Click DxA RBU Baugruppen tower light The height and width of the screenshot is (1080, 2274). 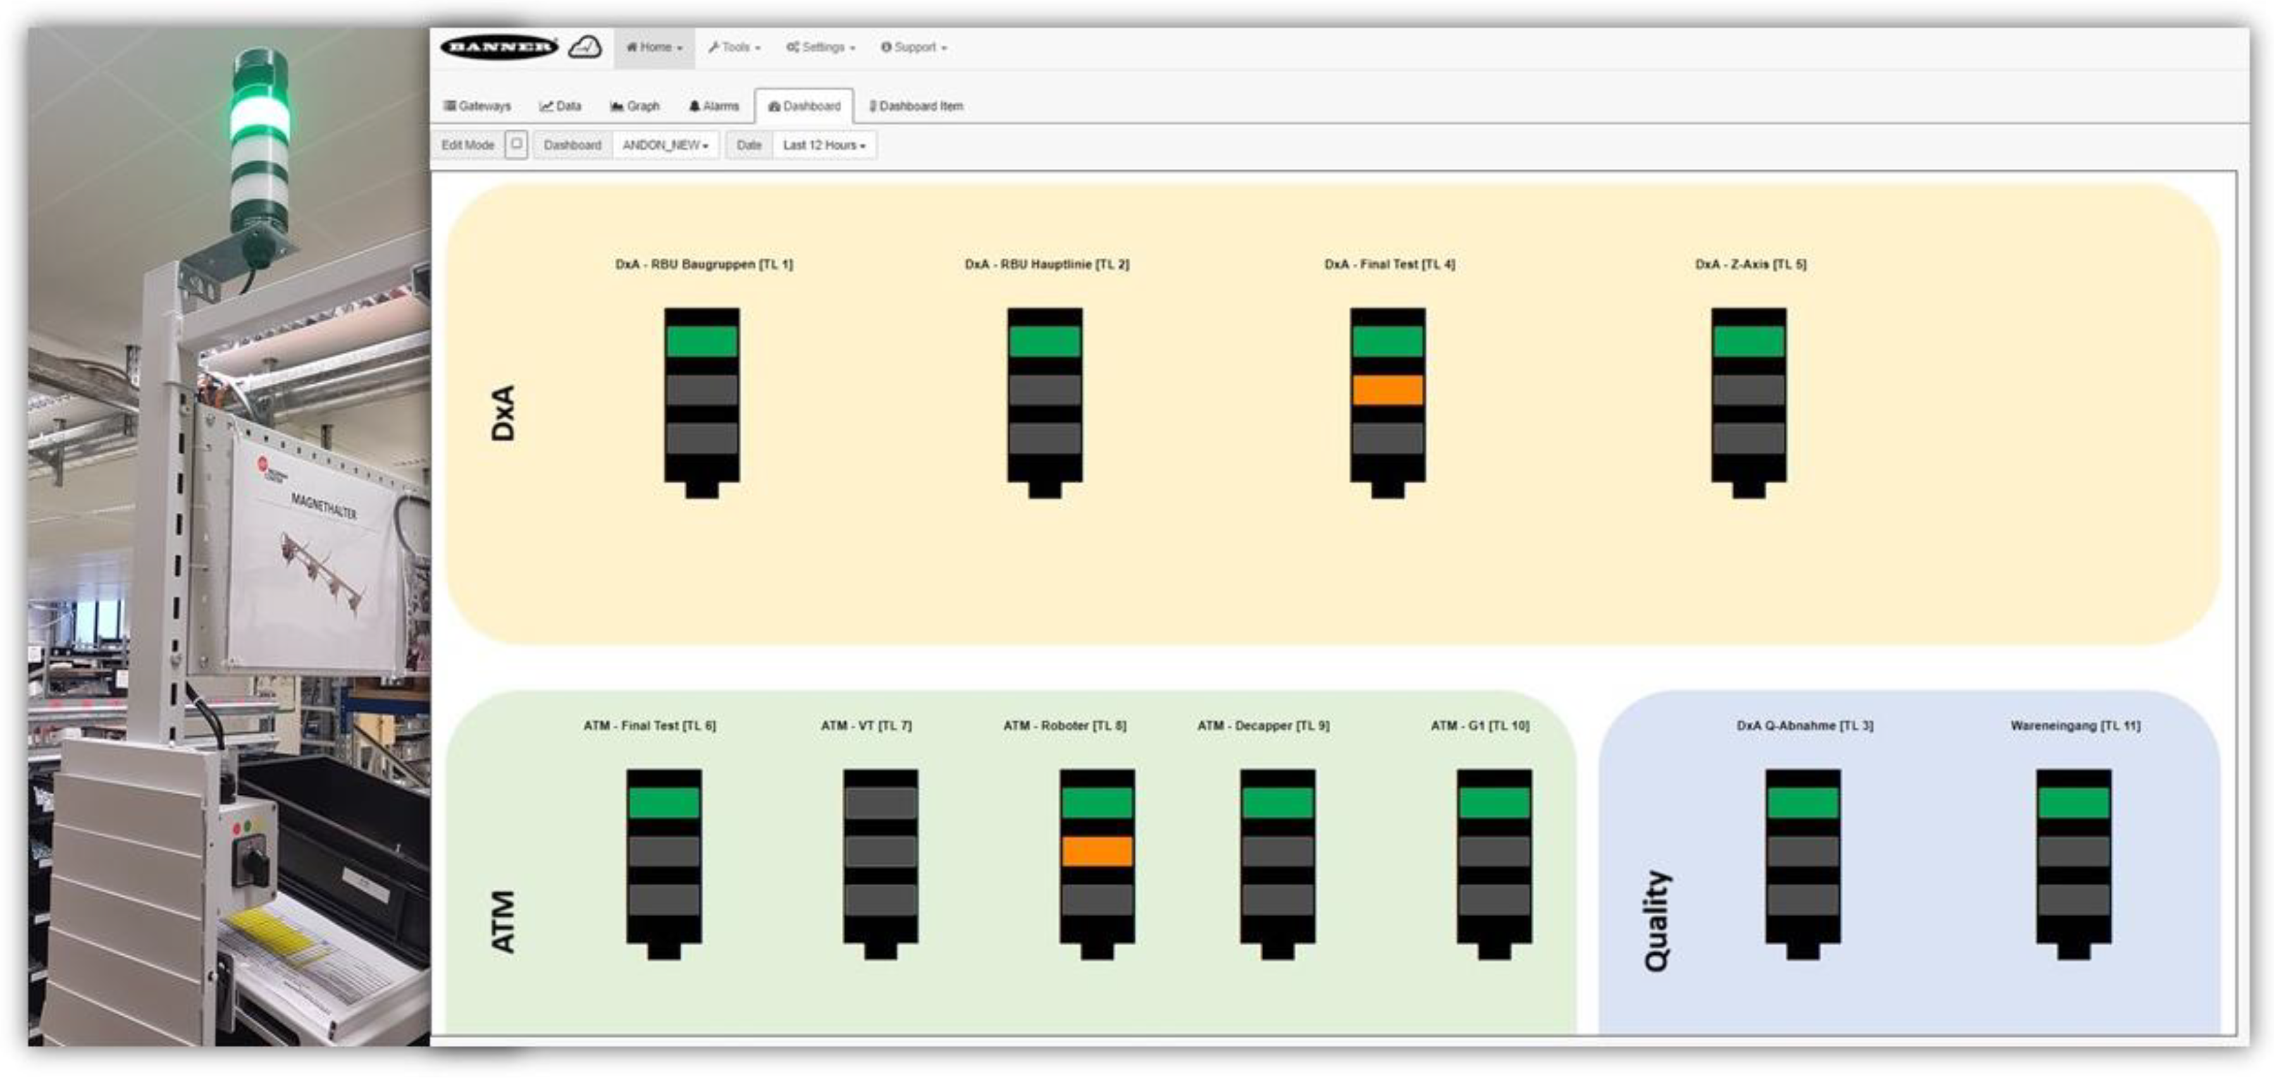pyautogui.click(x=701, y=402)
